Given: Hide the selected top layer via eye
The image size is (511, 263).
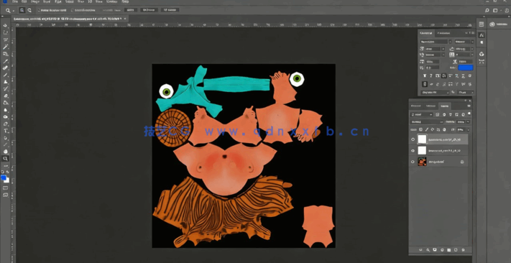Looking at the screenshot, I should click(413, 139).
